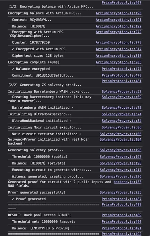The width and height of the screenshot is (150, 236).
Task: Open backend.js:133 source link
Action: 127,182
